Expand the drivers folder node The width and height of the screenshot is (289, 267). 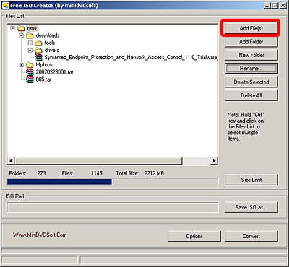[x=30, y=50]
